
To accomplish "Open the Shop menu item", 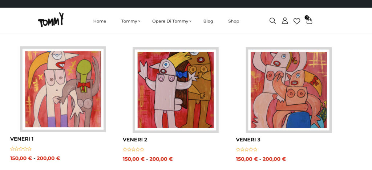I will pos(234,21).
